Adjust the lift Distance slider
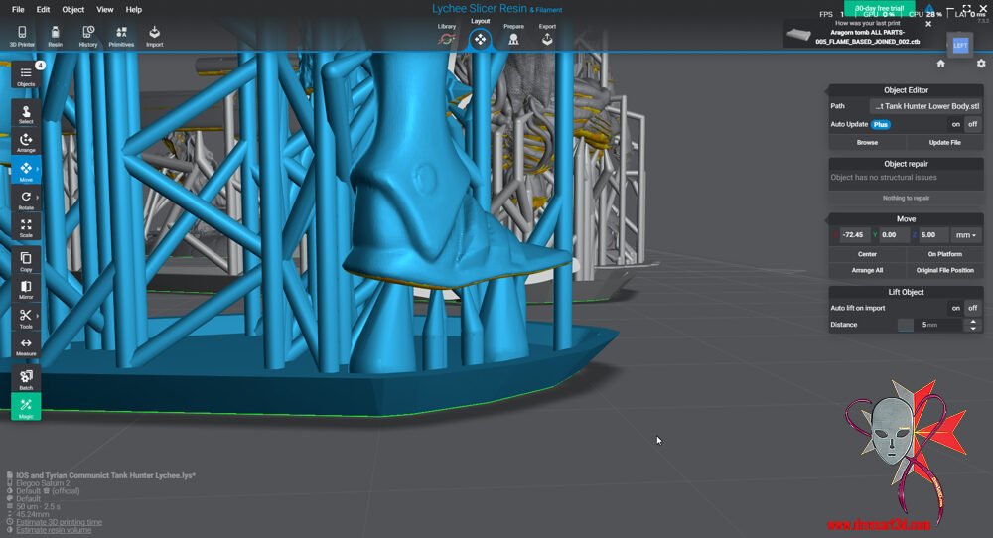993x538 pixels. point(906,325)
